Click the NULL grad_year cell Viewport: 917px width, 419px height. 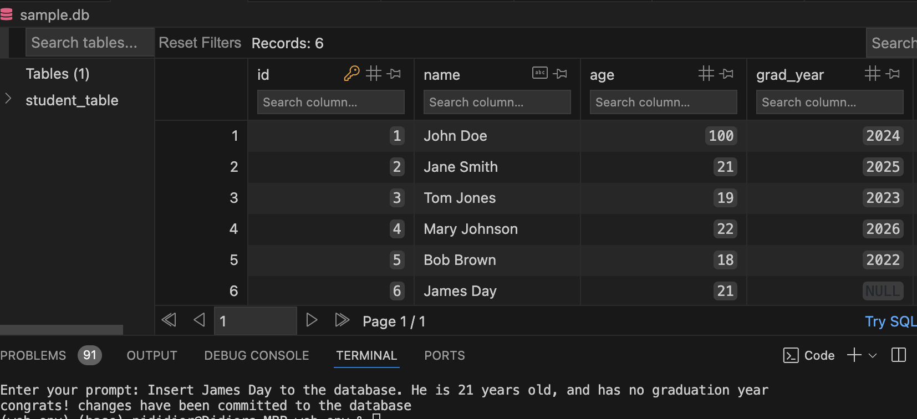(x=883, y=291)
